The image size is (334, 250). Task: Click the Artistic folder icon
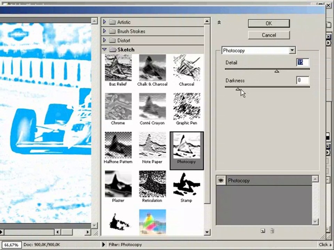pos(112,22)
